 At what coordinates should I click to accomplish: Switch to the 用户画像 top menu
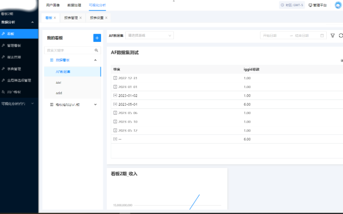(53, 5)
